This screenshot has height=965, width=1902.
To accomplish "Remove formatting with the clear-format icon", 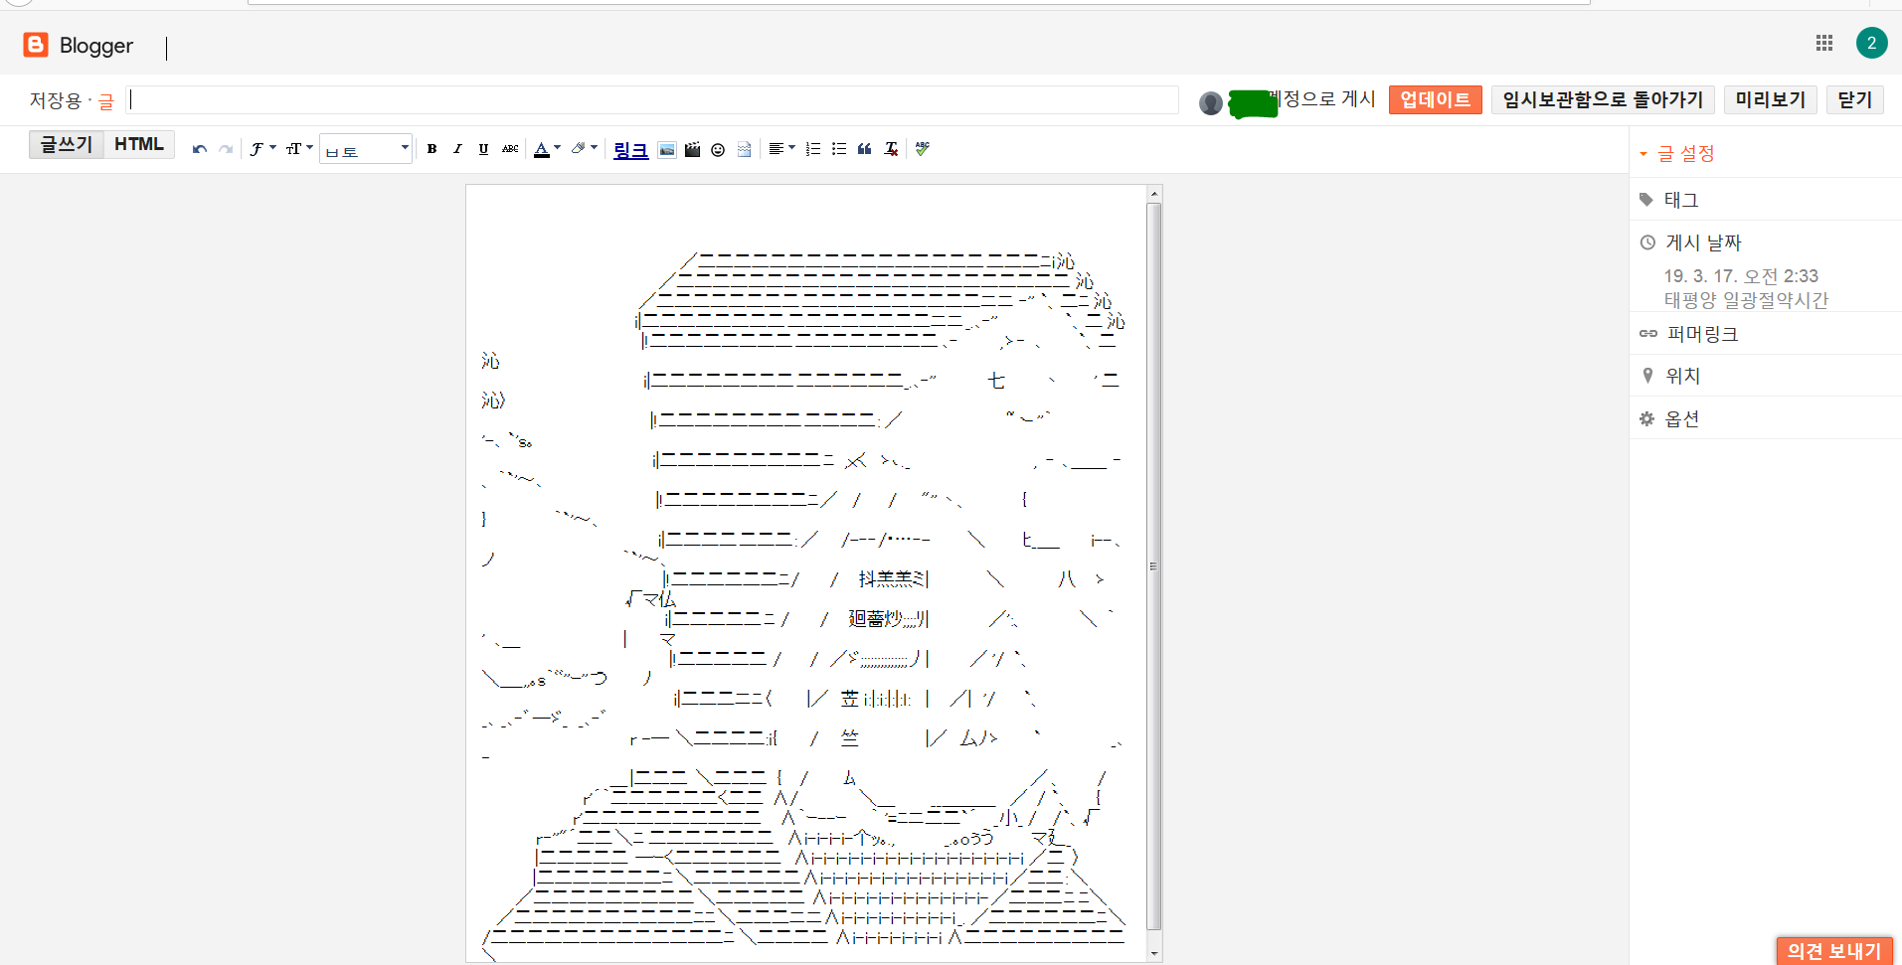I will (891, 149).
